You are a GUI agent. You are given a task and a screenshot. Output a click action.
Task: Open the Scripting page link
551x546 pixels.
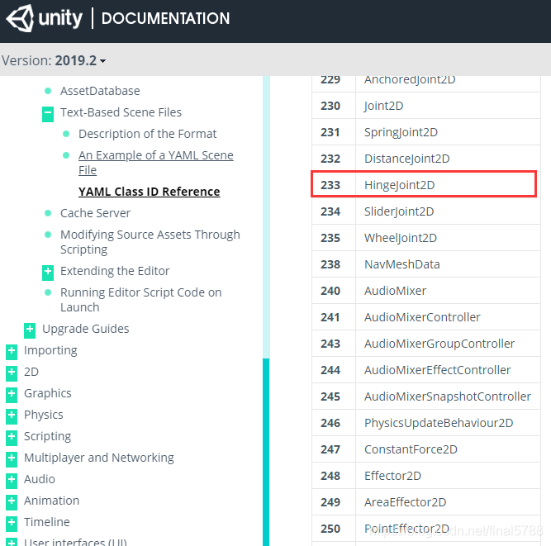tap(47, 436)
